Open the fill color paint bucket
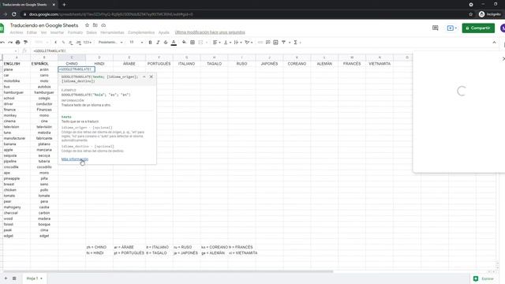The width and height of the screenshot is (505, 284). point(184,43)
